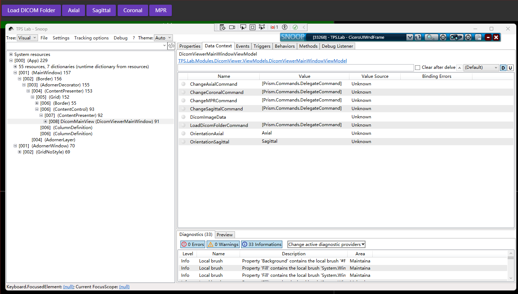Click the refresh icon in the Snoop launcher bar
The image size is (518, 294).
click(418, 37)
